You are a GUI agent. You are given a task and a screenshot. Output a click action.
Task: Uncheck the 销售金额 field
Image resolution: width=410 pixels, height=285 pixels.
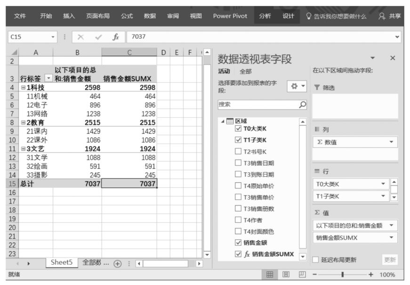click(238, 243)
